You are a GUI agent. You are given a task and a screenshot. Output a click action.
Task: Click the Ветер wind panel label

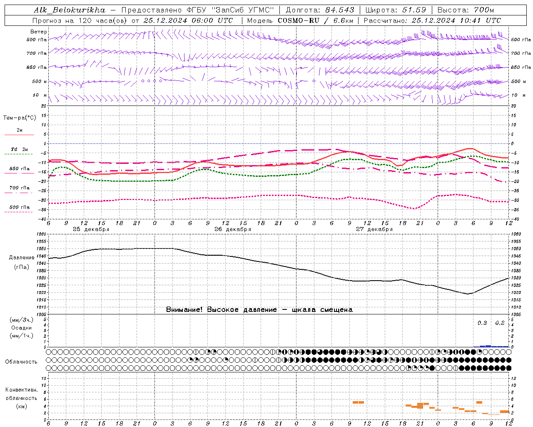tap(38, 32)
